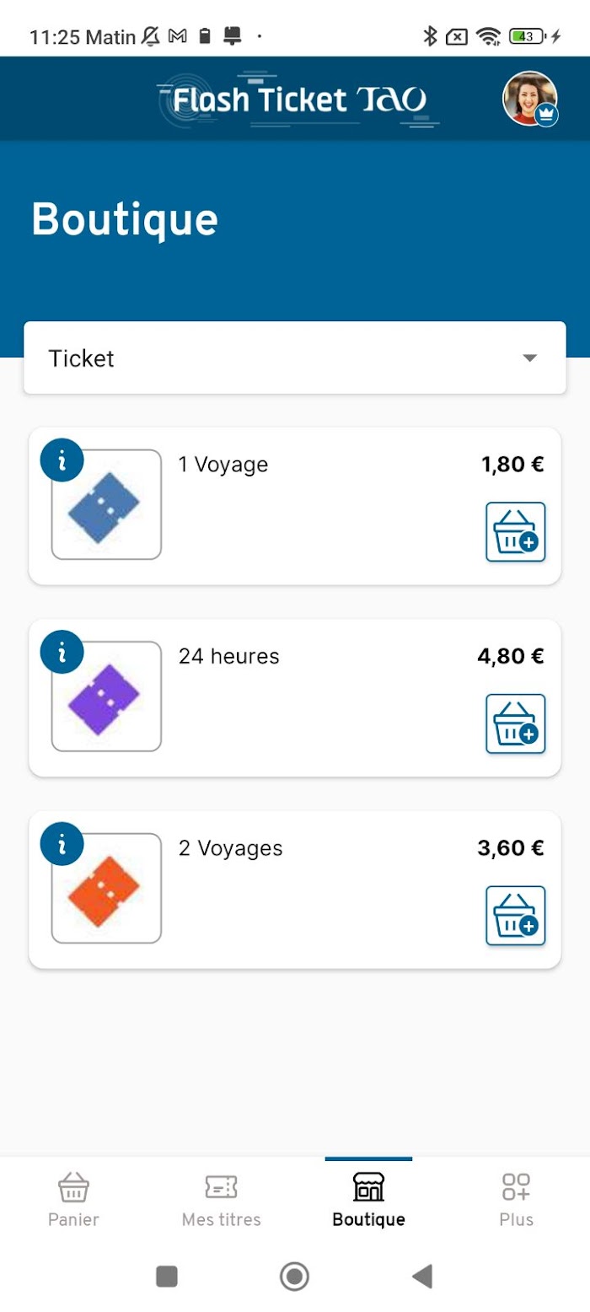Add 2 Voyages ticket to basket
The width and height of the screenshot is (590, 1312).
coord(516,916)
